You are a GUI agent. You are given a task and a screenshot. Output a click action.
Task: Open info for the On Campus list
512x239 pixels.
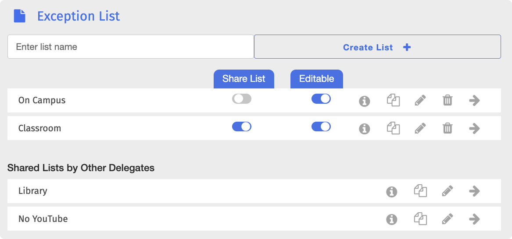coord(365,101)
